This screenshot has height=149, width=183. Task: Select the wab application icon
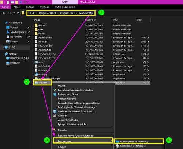point(36,62)
